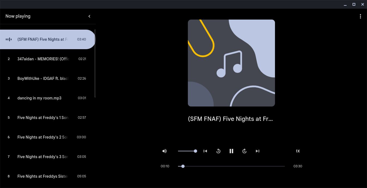367x188 pixels.
Task: Skip forward 10 seconds
Action: tap(244, 151)
